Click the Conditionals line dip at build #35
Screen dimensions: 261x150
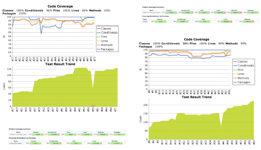pyautogui.click(x=41, y=34)
